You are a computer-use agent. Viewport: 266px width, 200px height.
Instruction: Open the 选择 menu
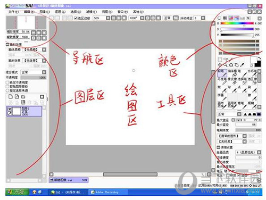pos(76,12)
